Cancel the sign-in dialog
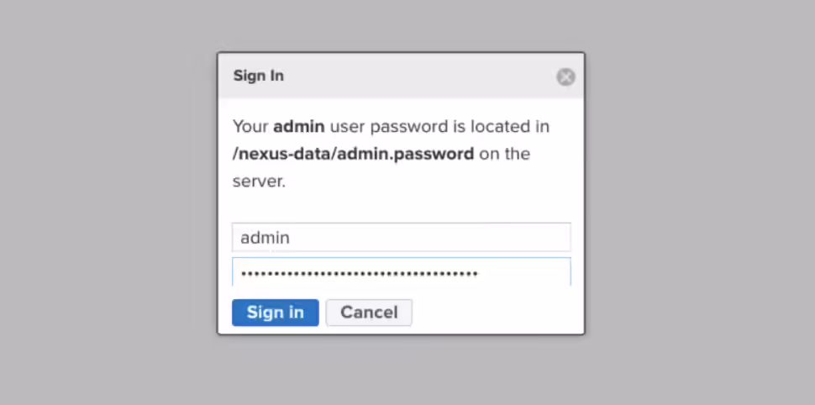815x405 pixels. 369,313
